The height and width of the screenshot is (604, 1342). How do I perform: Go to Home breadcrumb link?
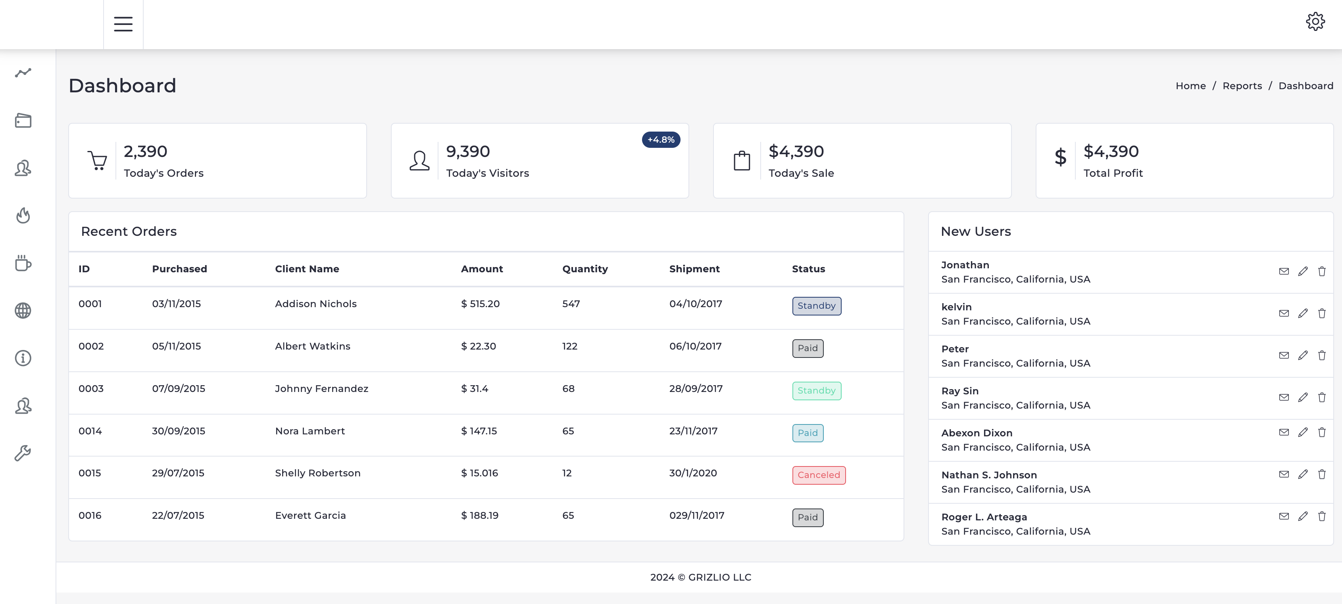tap(1190, 86)
